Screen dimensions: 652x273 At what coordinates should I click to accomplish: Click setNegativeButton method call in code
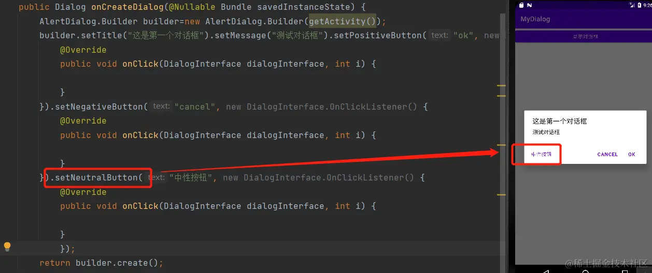(x=99, y=107)
